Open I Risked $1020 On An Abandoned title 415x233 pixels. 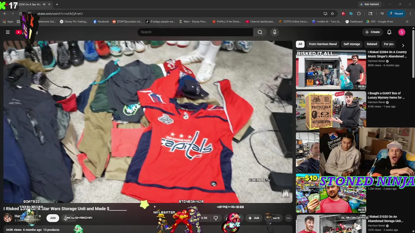(385, 219)
